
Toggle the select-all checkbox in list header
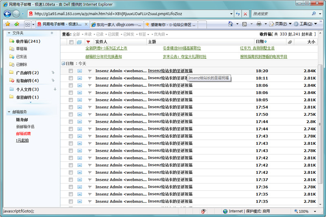point(71,42)
